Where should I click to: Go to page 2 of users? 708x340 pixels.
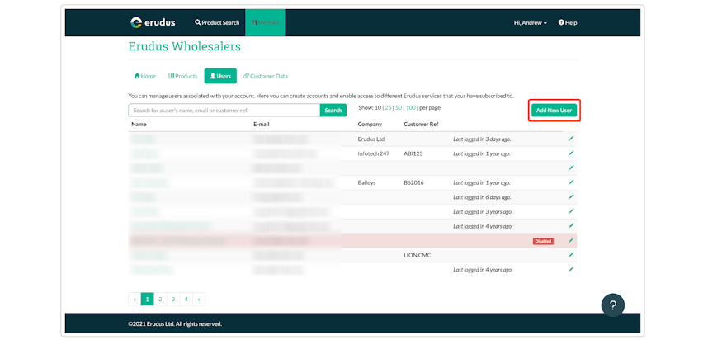(160, 299)
